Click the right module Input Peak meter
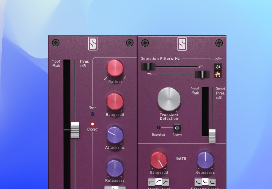Image resolution: width=272 pixels, height=189 pixels. pos(205,112)
